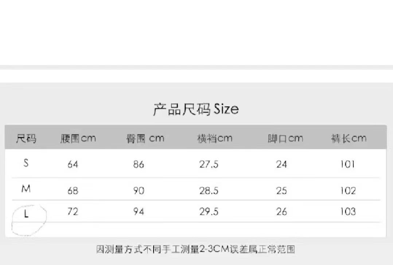Click the 脚口cm column header

[285, 139]
